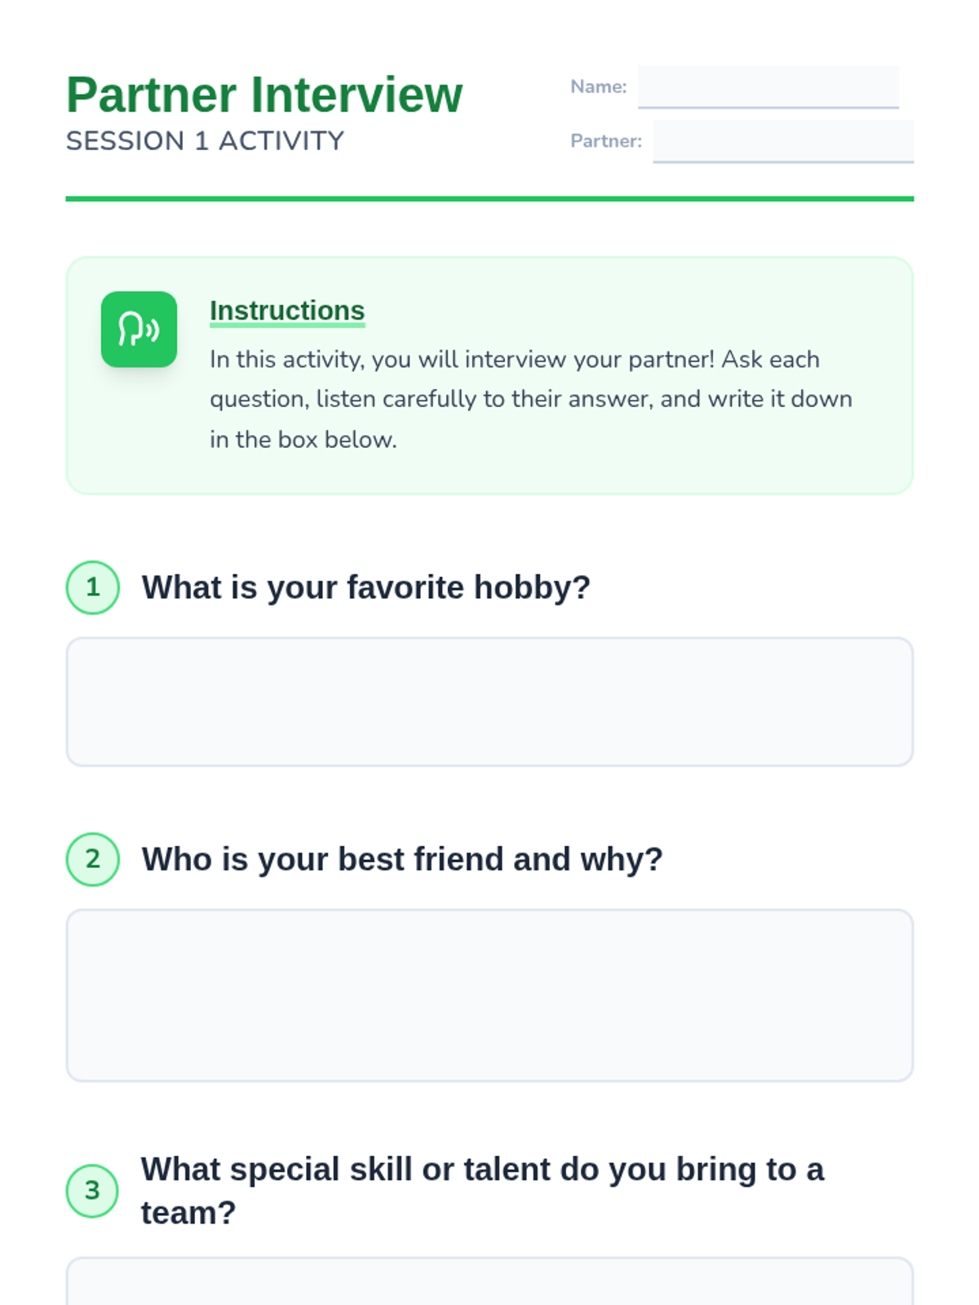The width and height of the screenshot is (979, 1305).
Task: Click the best friend answer box
Action: 489,995
